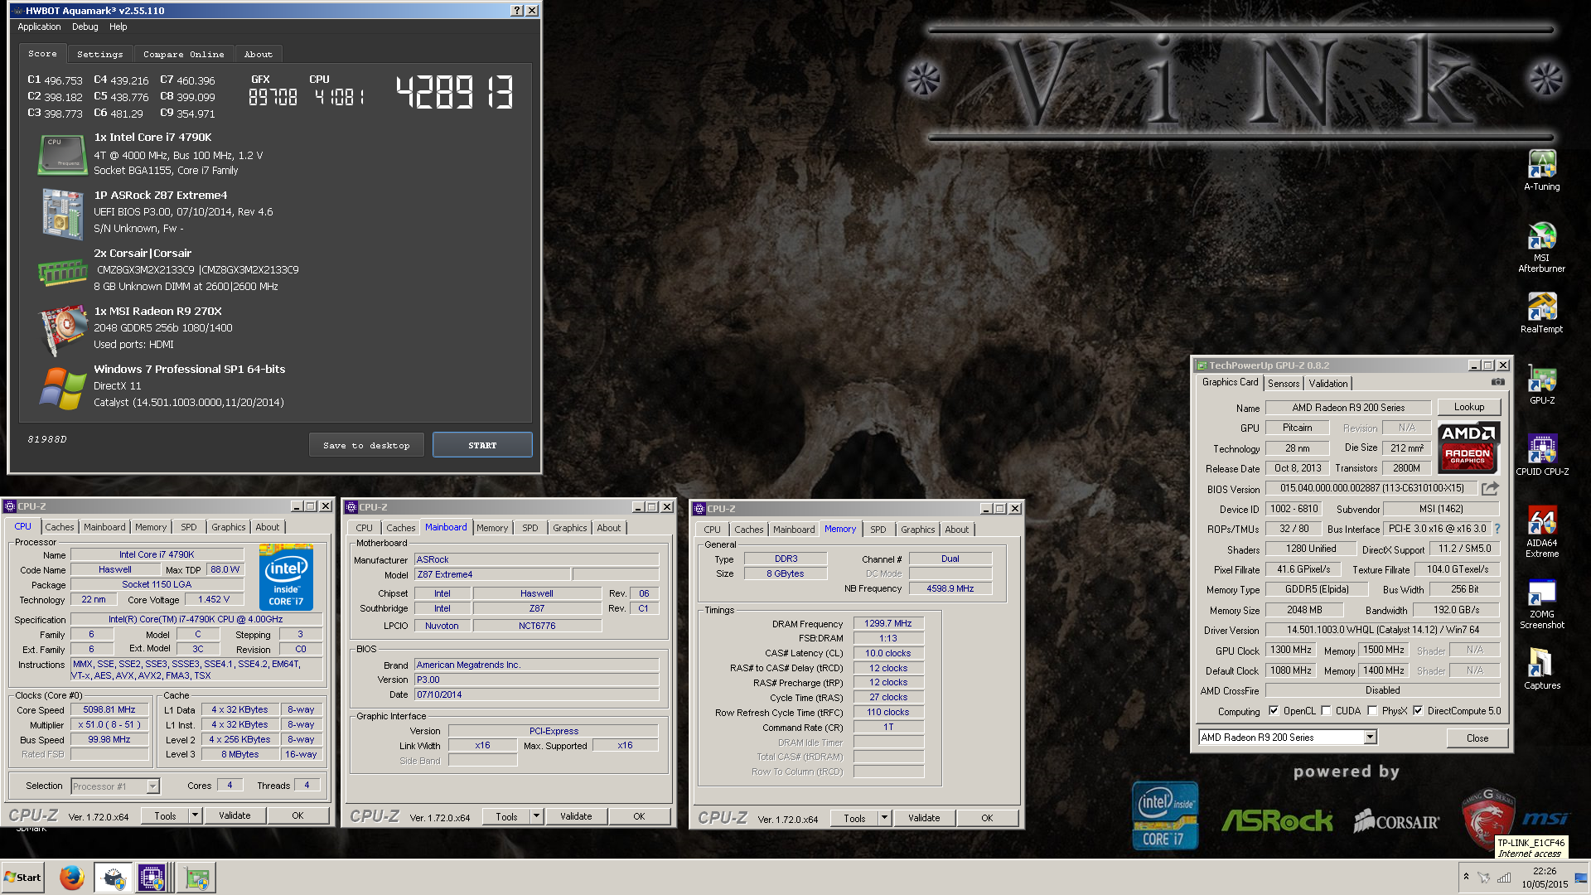
Task: Open the Processor #1 selection dropdown
Action: 152,786
